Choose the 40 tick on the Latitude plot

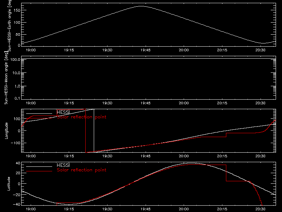point(18,163)
